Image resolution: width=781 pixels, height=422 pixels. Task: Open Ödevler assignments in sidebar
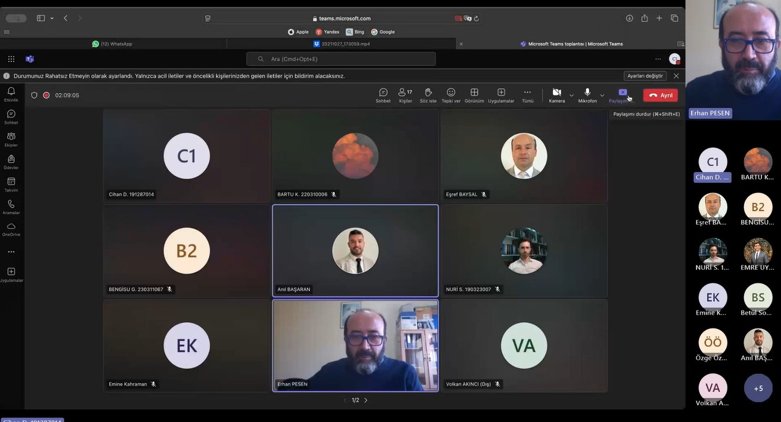click(x=11, y=161)
